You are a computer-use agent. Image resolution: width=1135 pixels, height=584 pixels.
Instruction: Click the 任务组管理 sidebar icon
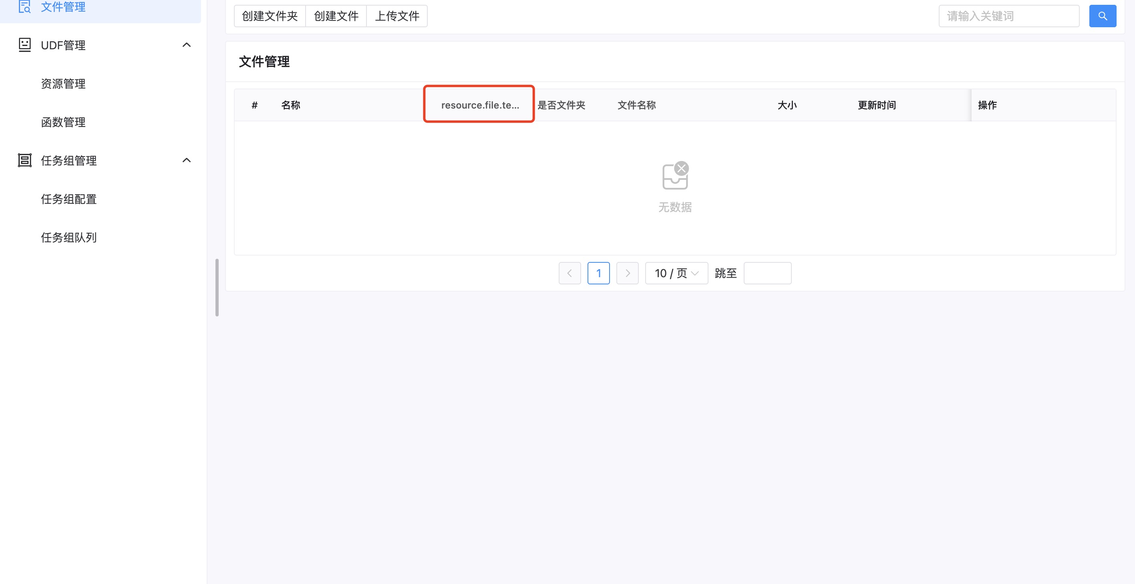pos(25,161)
